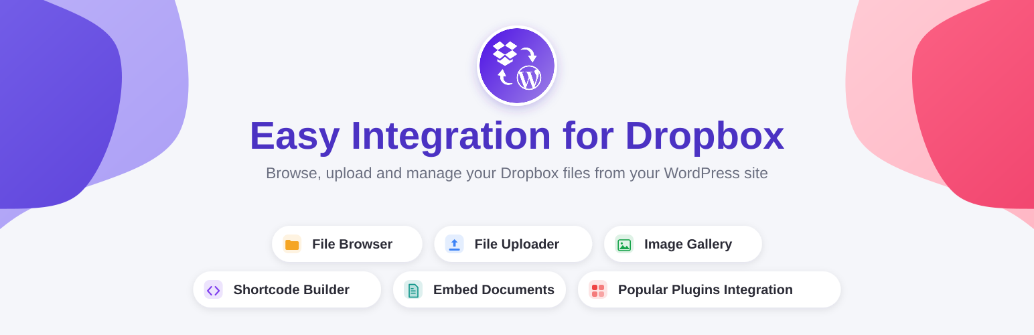Open the Shortcode Builder pill
The image size is (1034, 335).
[x=287, y=289]
